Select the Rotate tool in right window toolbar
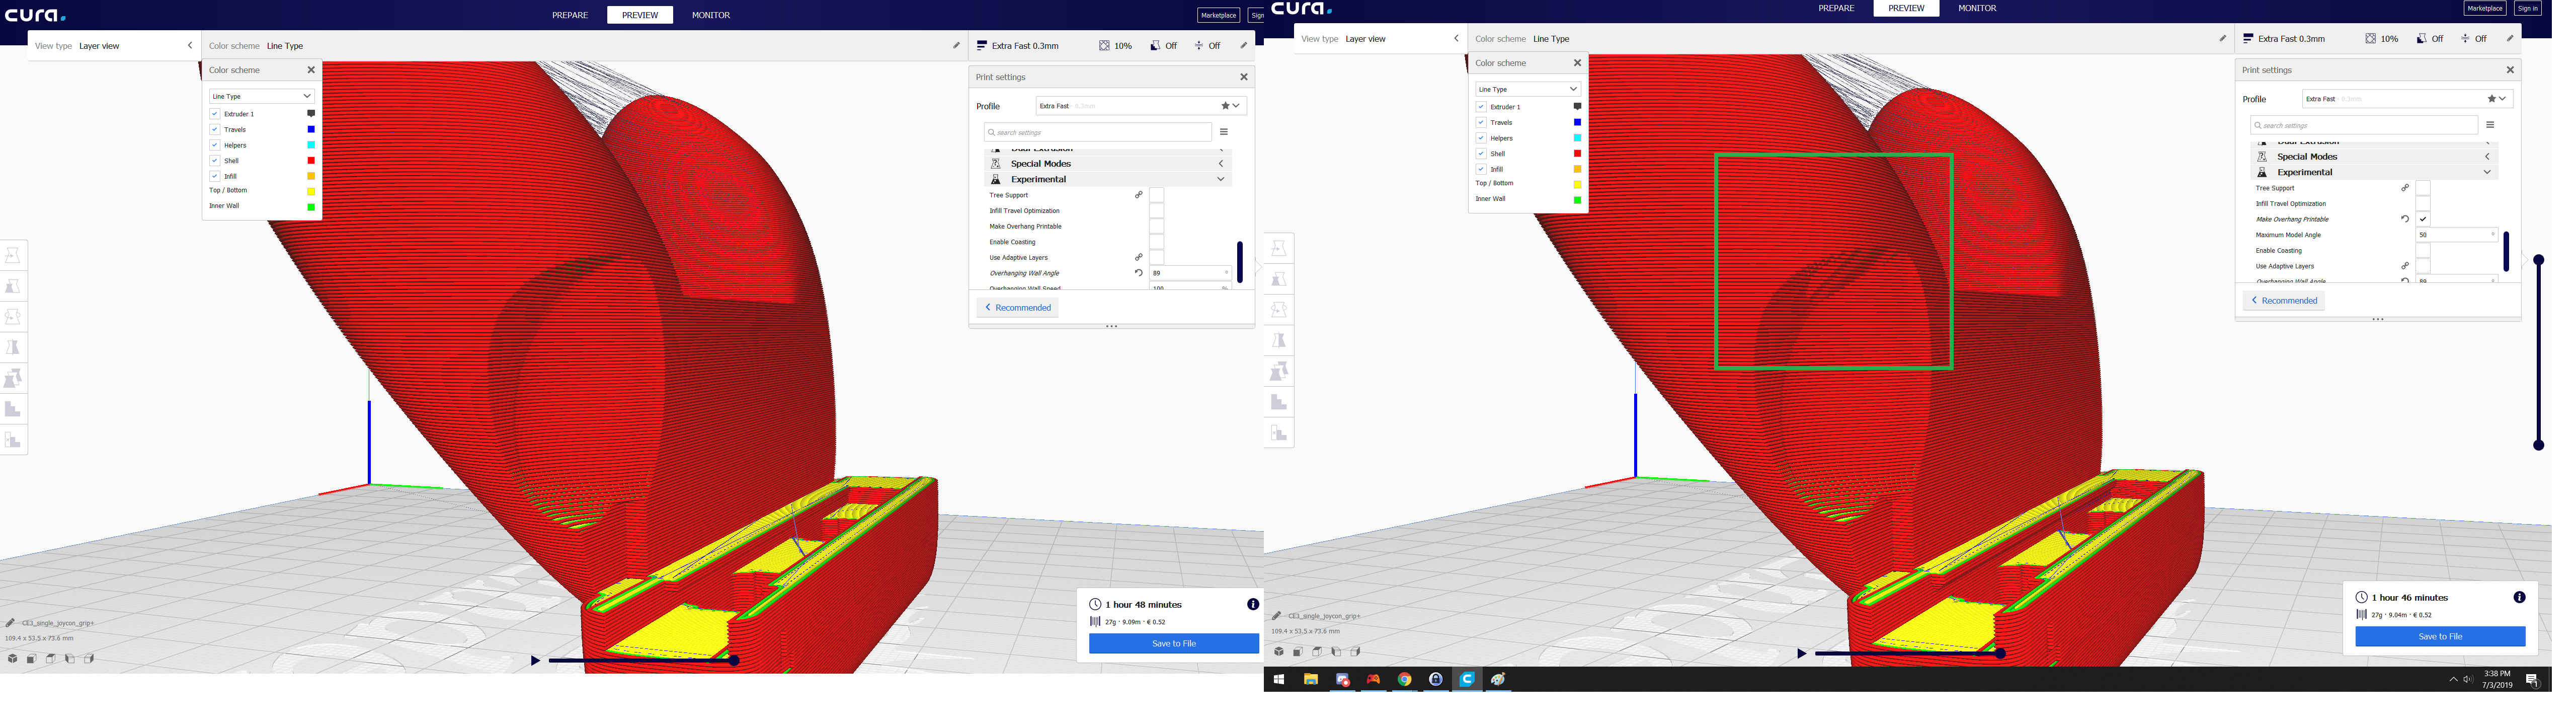This screenshot has height=725, width=2576. (x=1279, y=310)
